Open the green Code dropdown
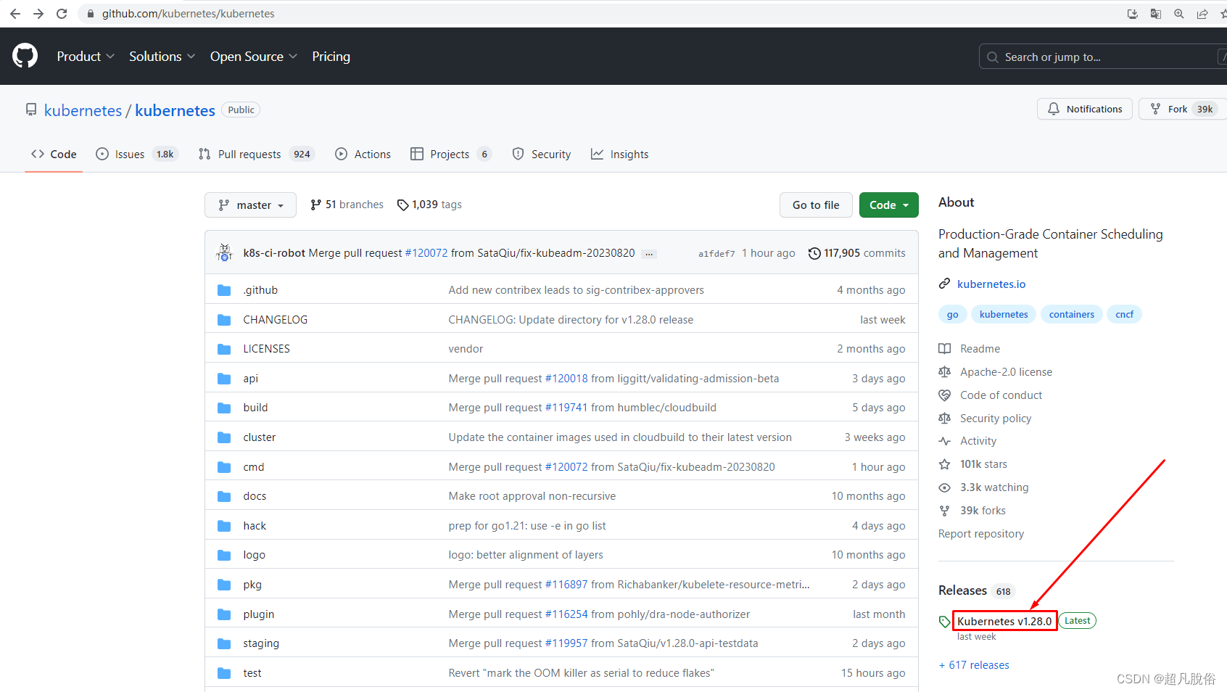Image resolution: width=1227 pixels, height=692 pixels. pyautogui.click(x=889, y=205)
